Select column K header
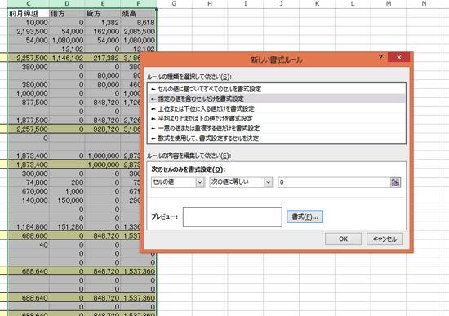Image resolution: width=449 pixels, height=316 pixels. [x=317, y=4]
